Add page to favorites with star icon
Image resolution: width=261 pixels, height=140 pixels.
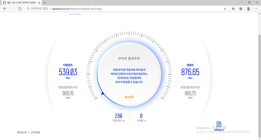click(225, 9)
